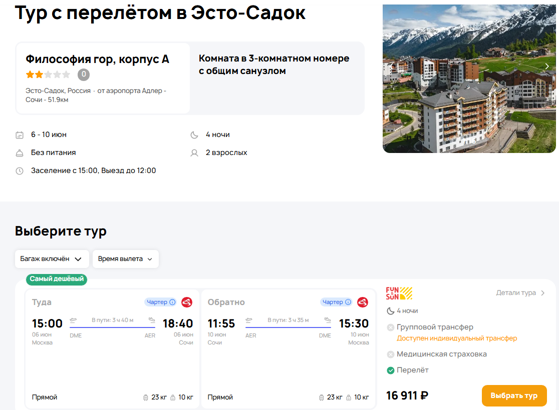Click the 23 кг luggage icon in Туда card
Screen dimensions: 559x410
coord(145,397)
